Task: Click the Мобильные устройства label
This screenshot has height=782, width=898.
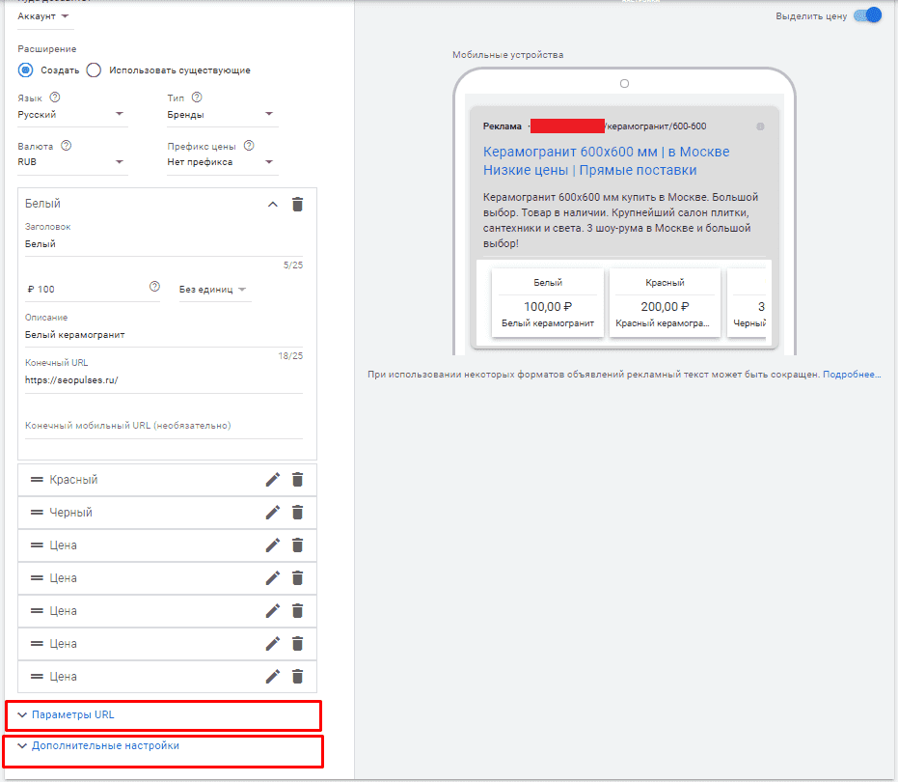Action: (508, 55)
